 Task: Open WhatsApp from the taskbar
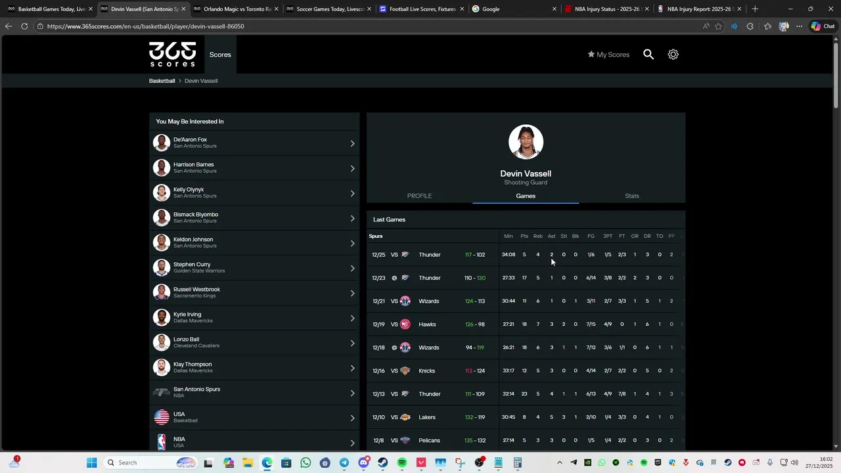306,462
